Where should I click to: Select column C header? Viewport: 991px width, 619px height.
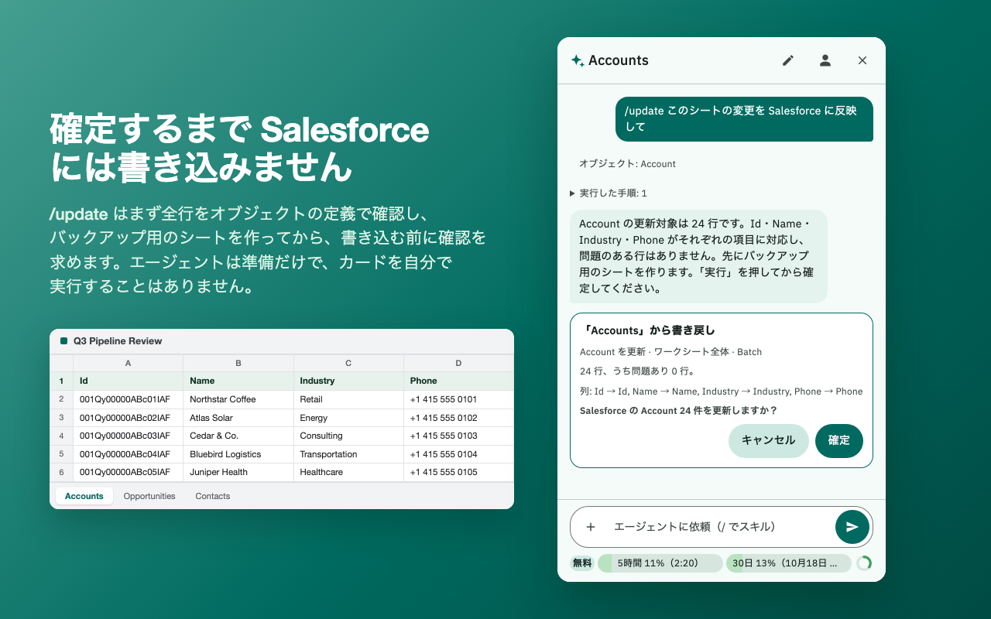(348, 363)
